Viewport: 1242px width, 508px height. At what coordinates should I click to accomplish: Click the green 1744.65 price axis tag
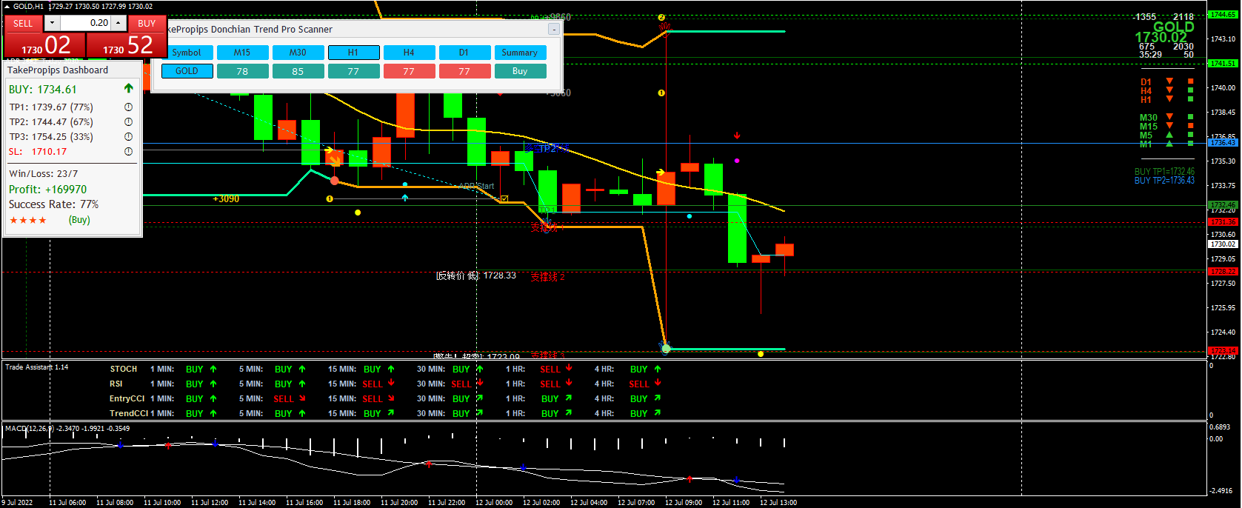(x=1223, y=14)
